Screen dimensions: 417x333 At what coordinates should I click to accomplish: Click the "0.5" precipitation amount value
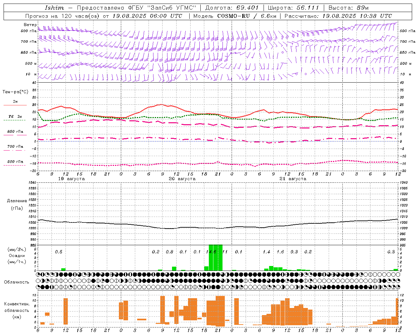[59, 252]
